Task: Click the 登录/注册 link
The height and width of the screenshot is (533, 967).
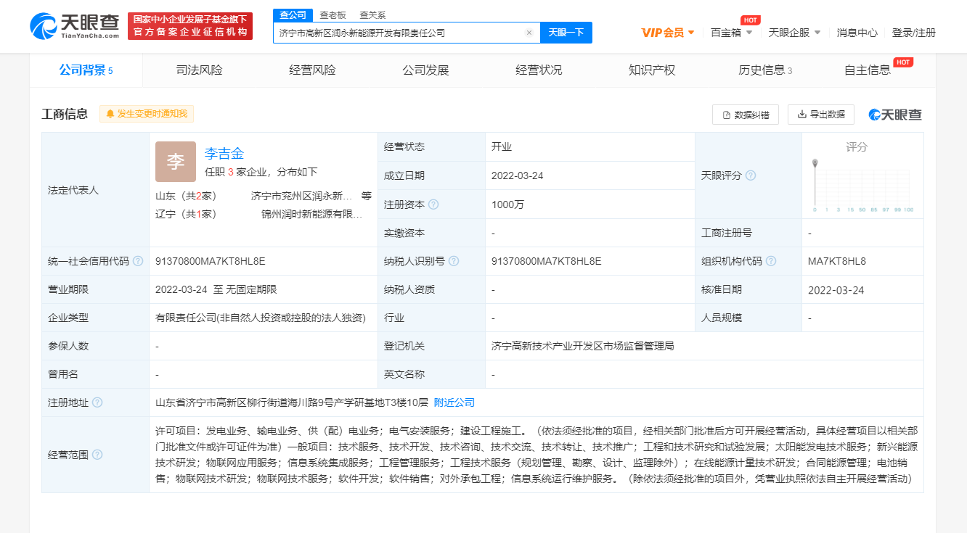Action: tap(913, 33)
